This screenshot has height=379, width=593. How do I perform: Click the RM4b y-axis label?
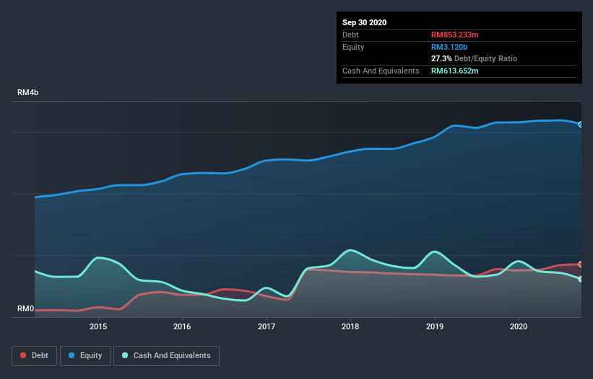point(27,92)
